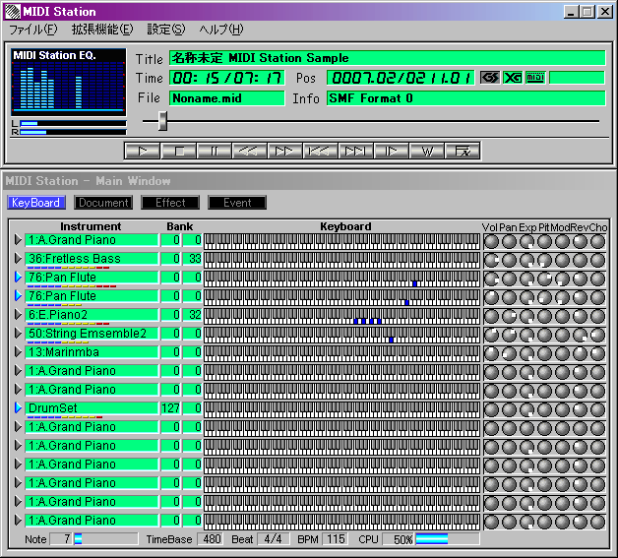Open the 拡張機能(E) menu
The image size is (618, 558).
pos(102,30)
